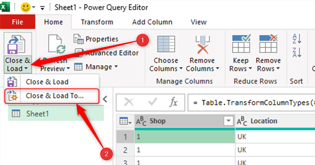This screenshot has width=315, height=165.
Task: Open the Customize Quick Access Toolbar arrow
Action: (x=42, y=8)
